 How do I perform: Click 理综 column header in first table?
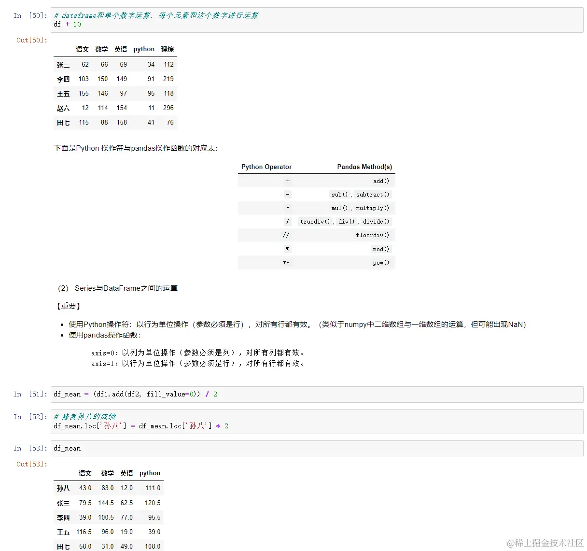(168, 49)
